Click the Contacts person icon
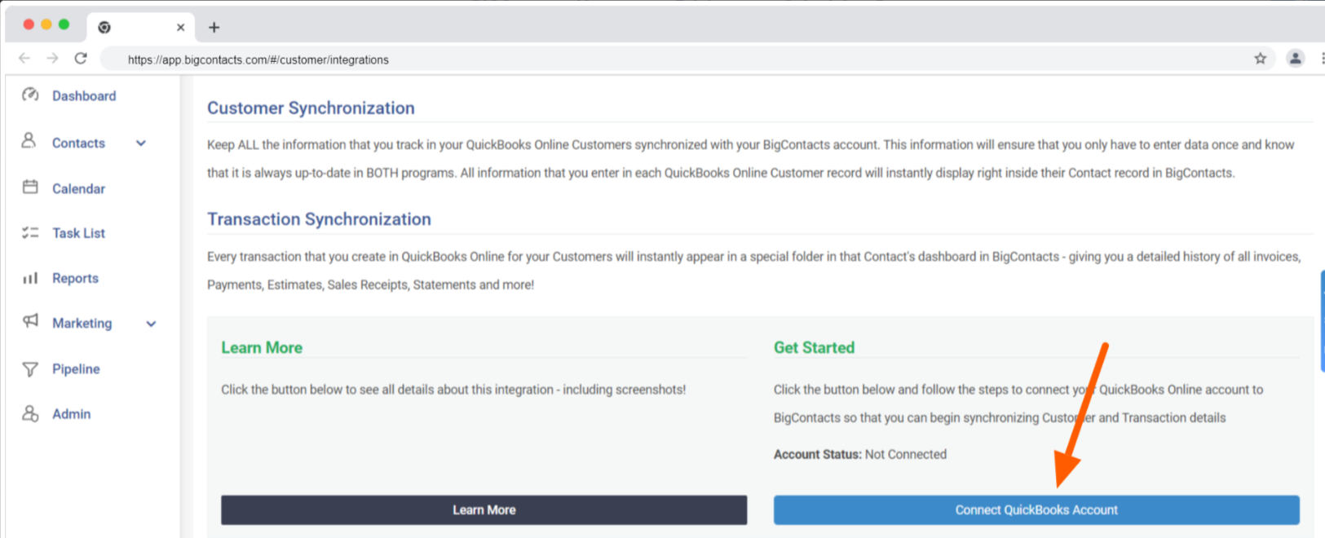Screen dimensions: 1325x538 point(29,141)
